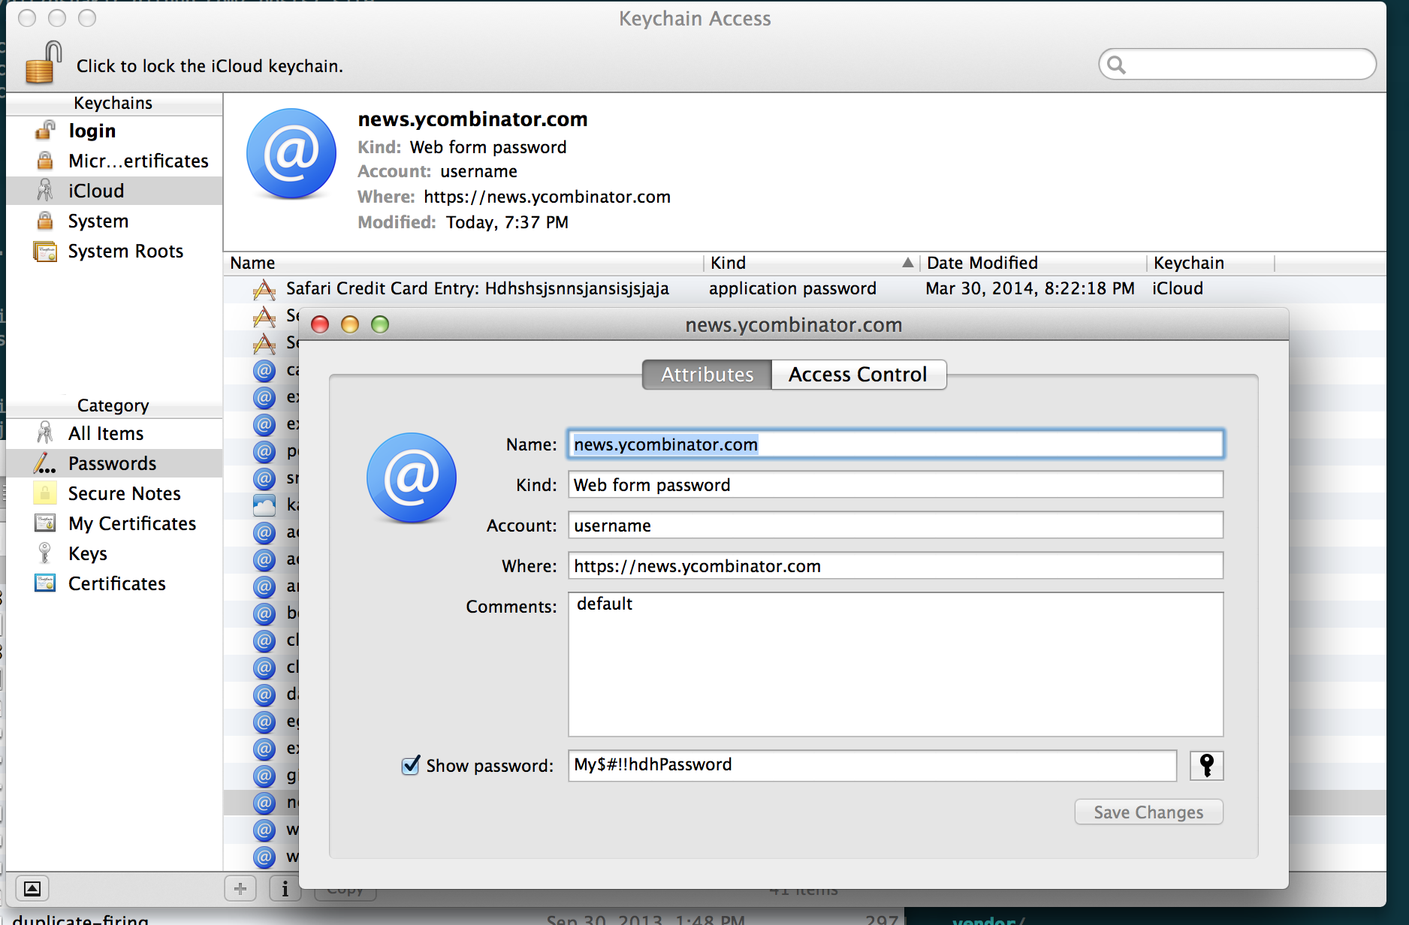Click the add new keychain item plus button

tap(240, 889)
